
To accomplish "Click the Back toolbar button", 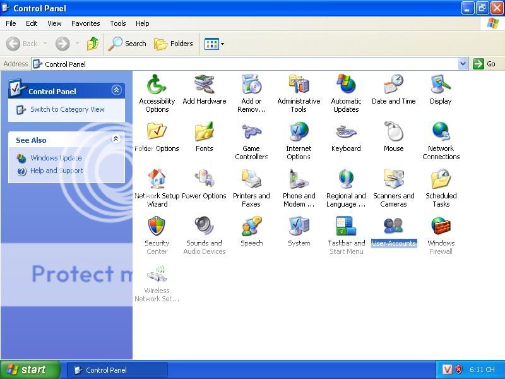I will (22, 44).
